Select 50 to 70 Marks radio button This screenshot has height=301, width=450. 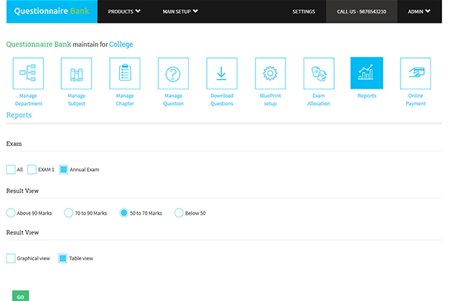click(x=124, y=213)
